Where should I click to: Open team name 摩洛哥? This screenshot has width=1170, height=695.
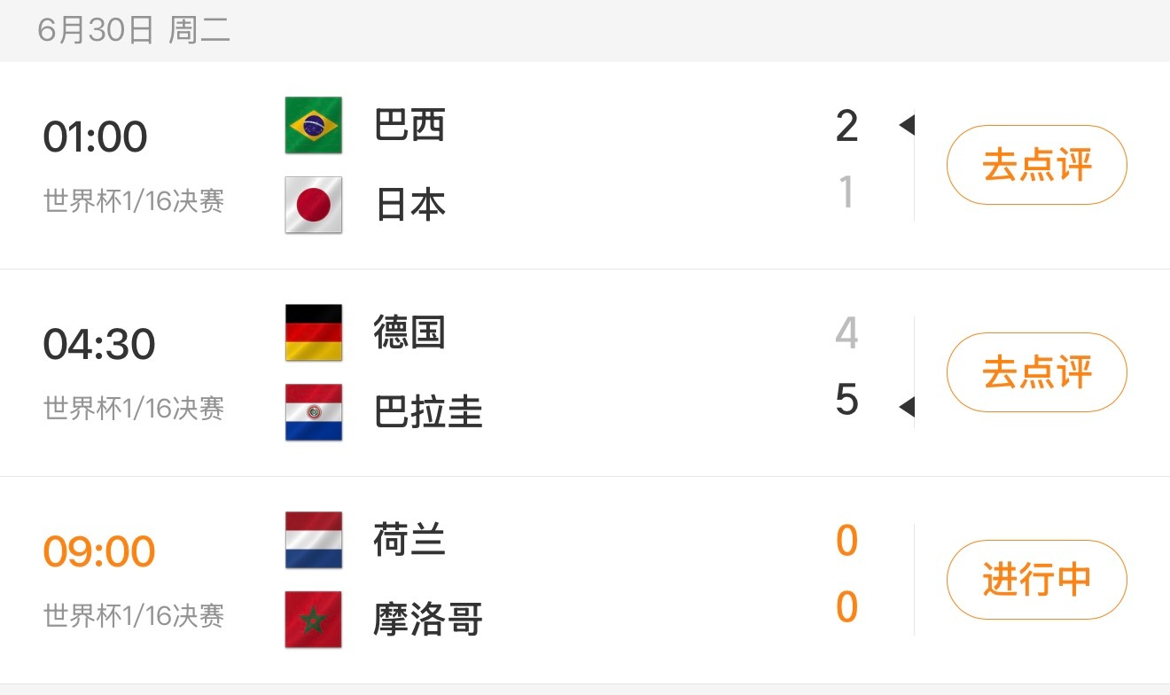click(x=428, y=620)
